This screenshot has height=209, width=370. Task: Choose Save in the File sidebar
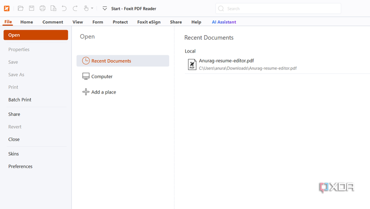coord(13,62)
